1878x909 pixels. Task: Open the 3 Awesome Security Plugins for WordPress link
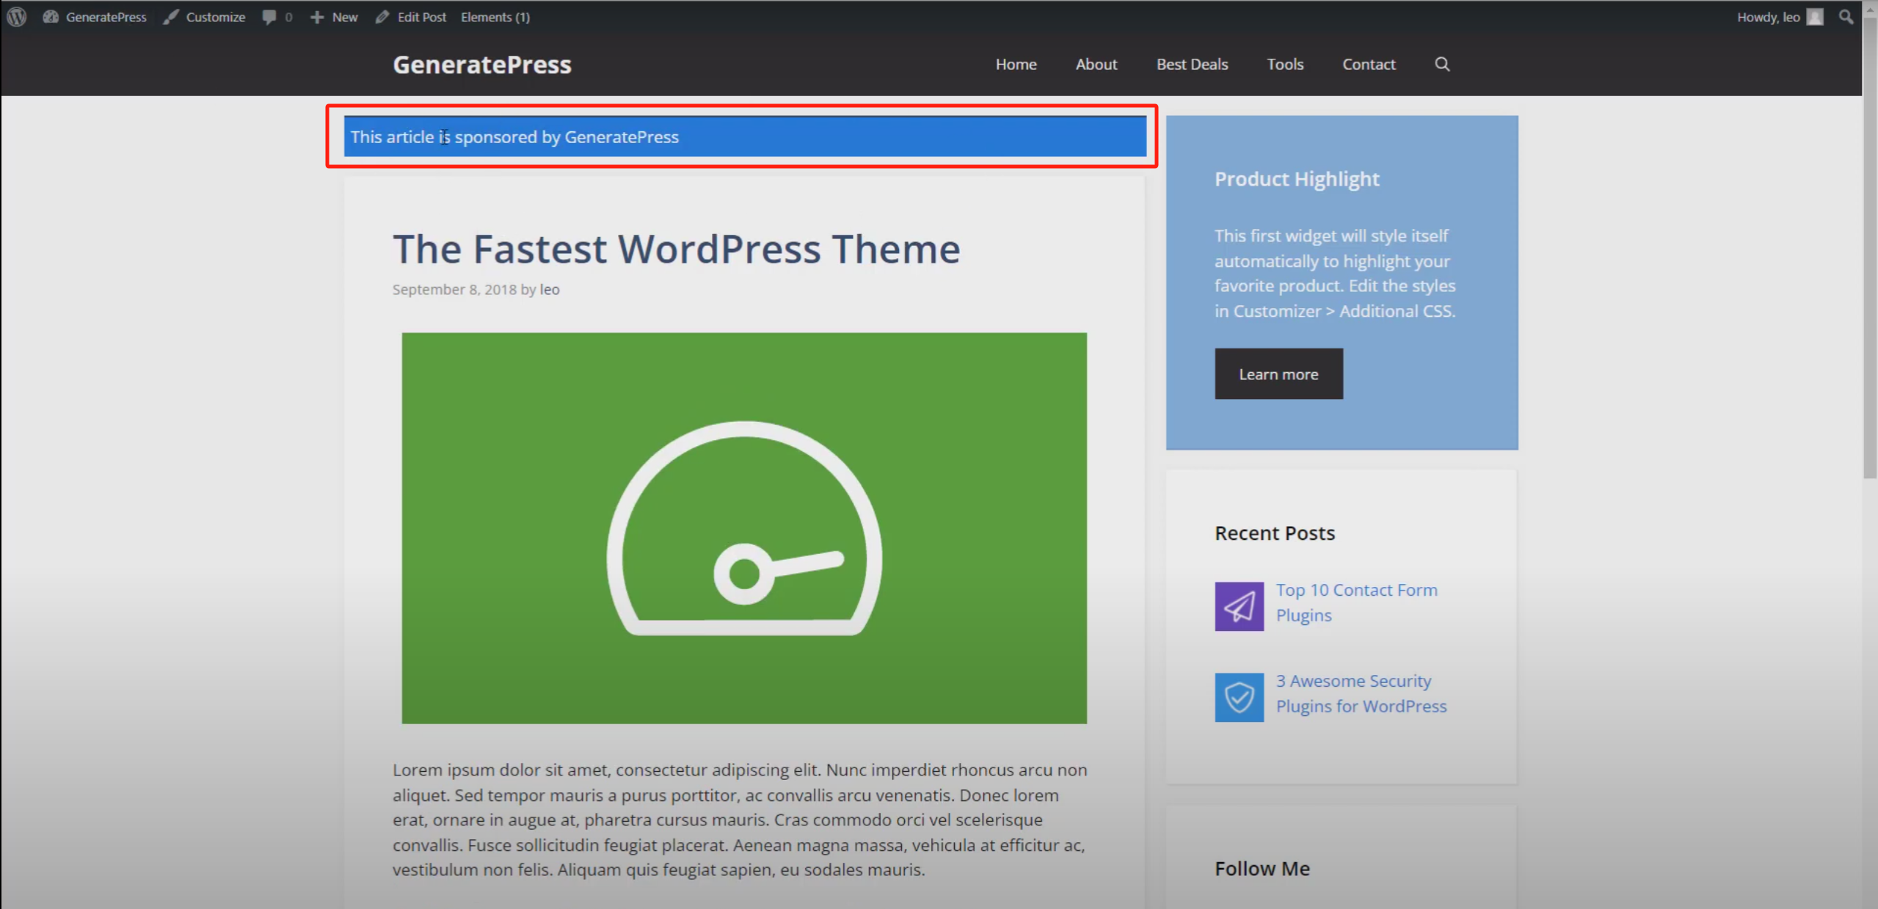1361,693
